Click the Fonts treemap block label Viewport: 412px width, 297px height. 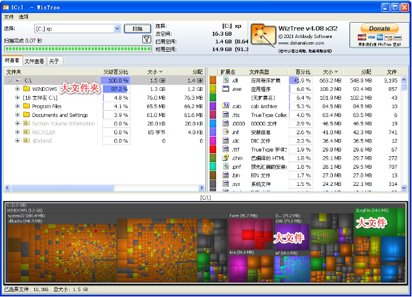coord(244,216)
